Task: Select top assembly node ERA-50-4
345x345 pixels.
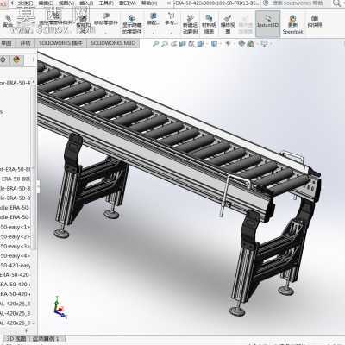Action: coord(15,83)
